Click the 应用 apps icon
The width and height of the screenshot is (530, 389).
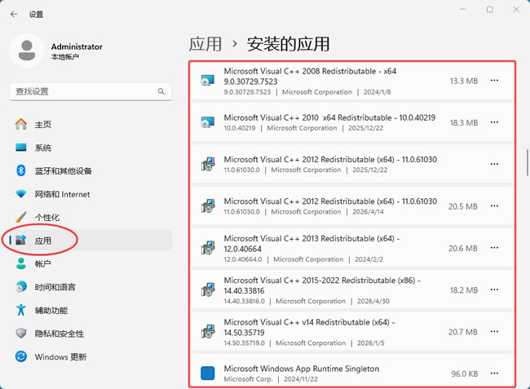coord(21,241)
